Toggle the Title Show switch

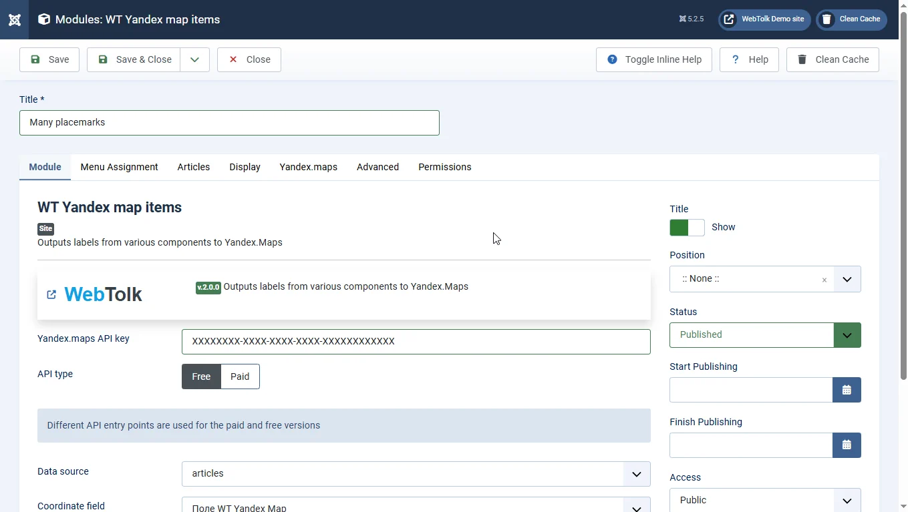(x=687, y=228)
